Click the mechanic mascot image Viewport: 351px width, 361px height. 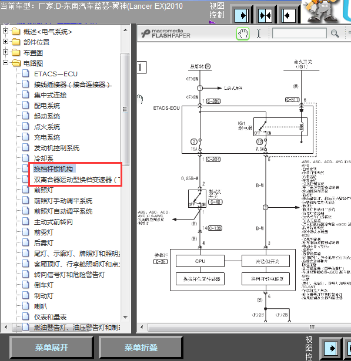pyautogui.click(x=321, y=11)
